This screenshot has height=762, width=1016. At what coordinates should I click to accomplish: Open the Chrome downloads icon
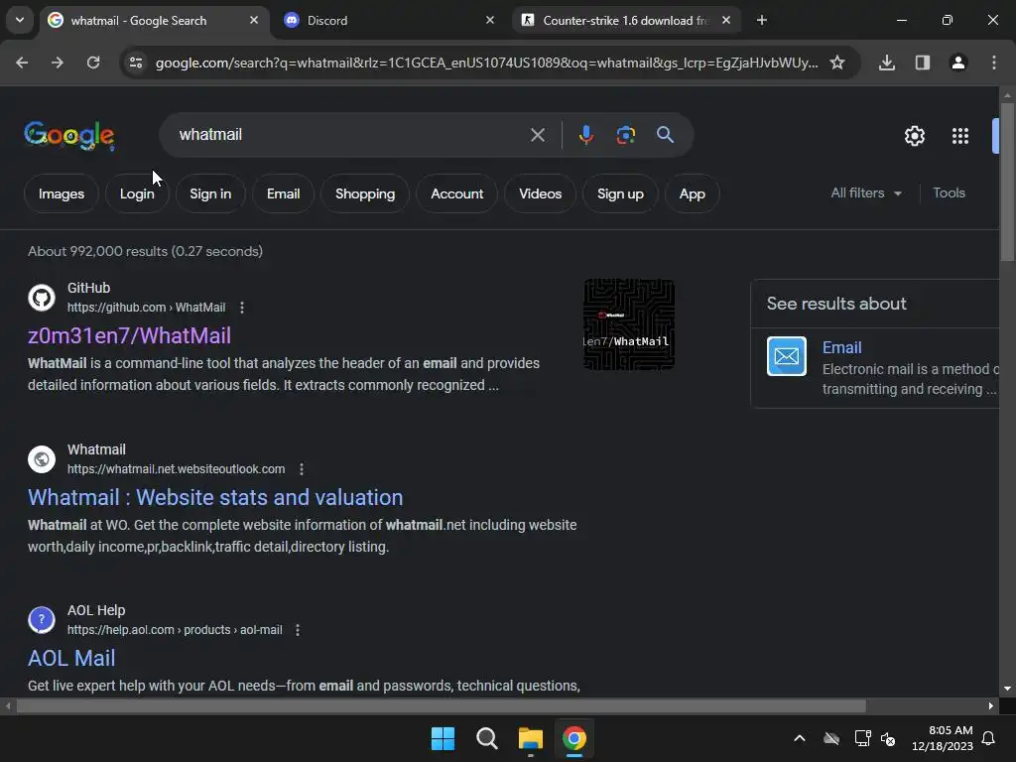pos(887,63)
